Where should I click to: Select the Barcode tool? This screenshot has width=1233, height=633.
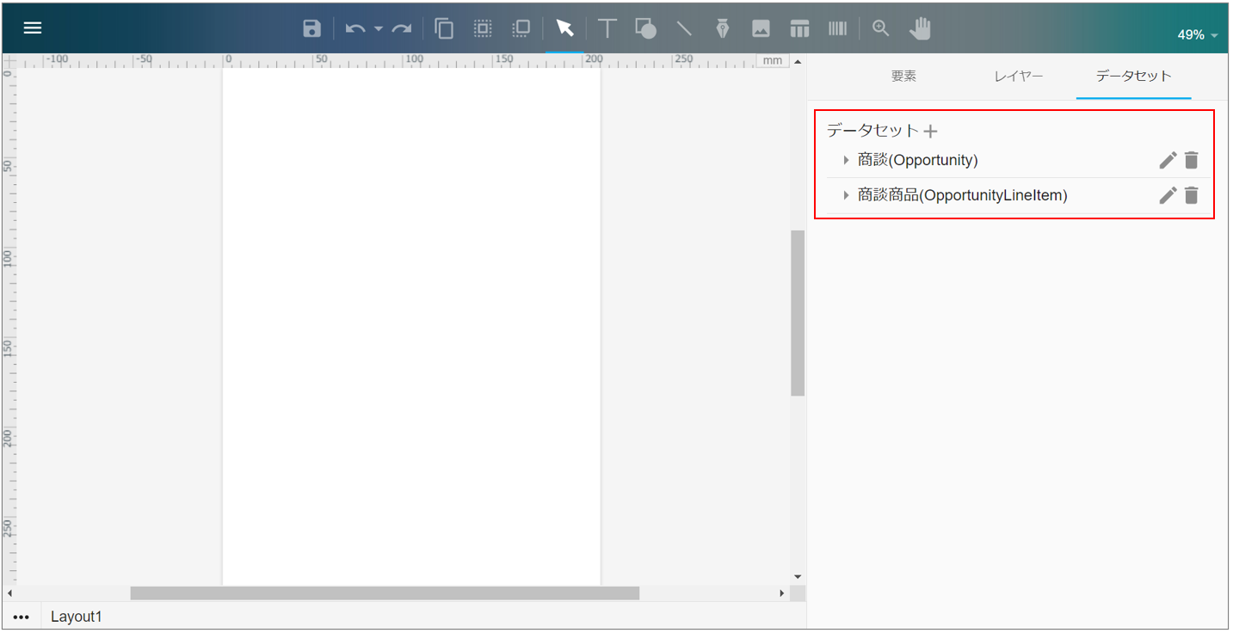837,28
